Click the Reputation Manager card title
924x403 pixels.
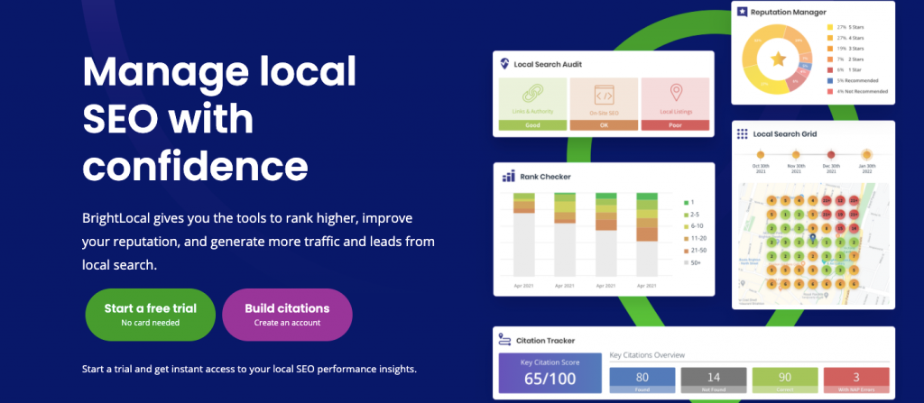tap(790, 12)
